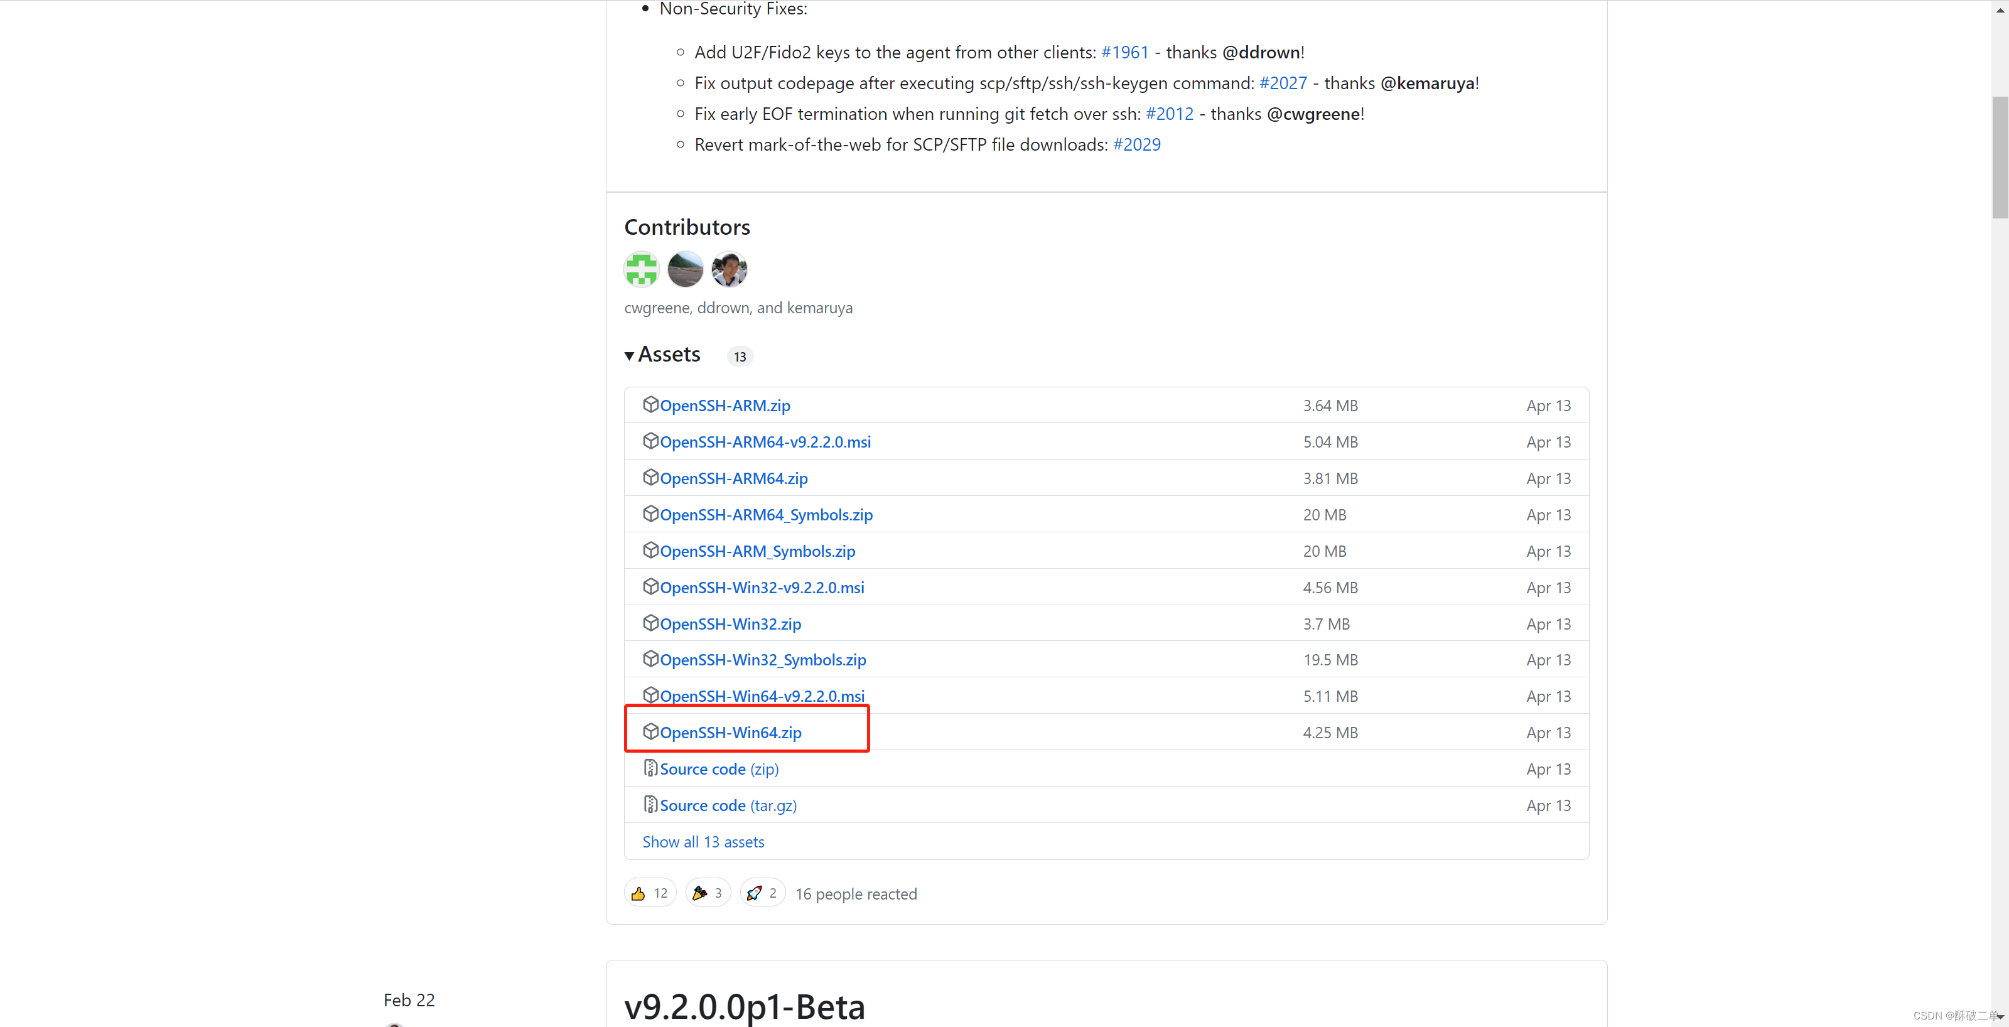Click the portrait photo contributor avatar
This screenshot has width=2009, height=1027.
point(729,270)
